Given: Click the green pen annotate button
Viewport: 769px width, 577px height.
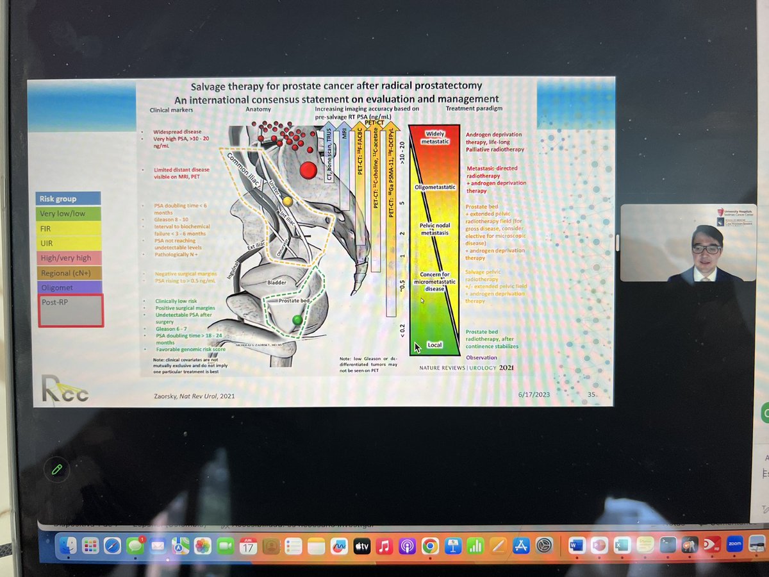Looking at the screenshot, I should pyautogui.click(x=56, y=469).
